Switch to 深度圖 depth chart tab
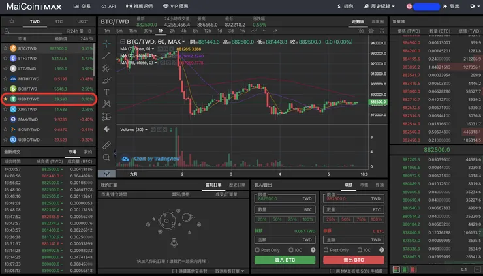Viewport: 483px width, 276px height. click(378, 22)
